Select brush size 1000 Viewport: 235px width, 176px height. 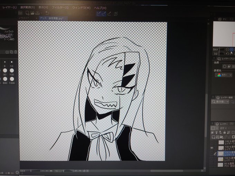pos(12,81)
